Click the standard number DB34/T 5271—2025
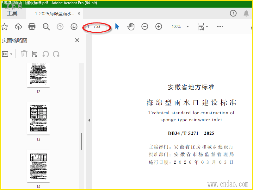The image size is (253, 190). tap(191, 133)
